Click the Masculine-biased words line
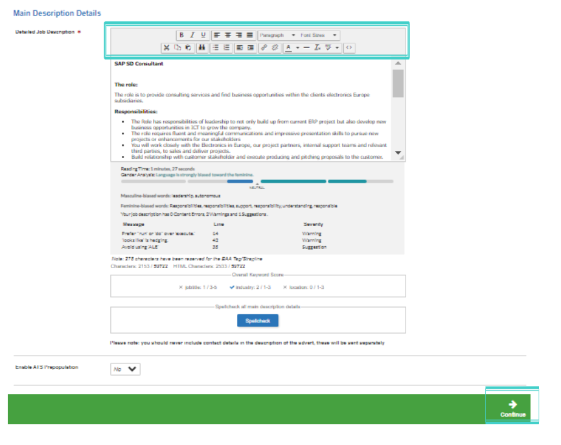The image size is (561, 445). tap(170, 196)
